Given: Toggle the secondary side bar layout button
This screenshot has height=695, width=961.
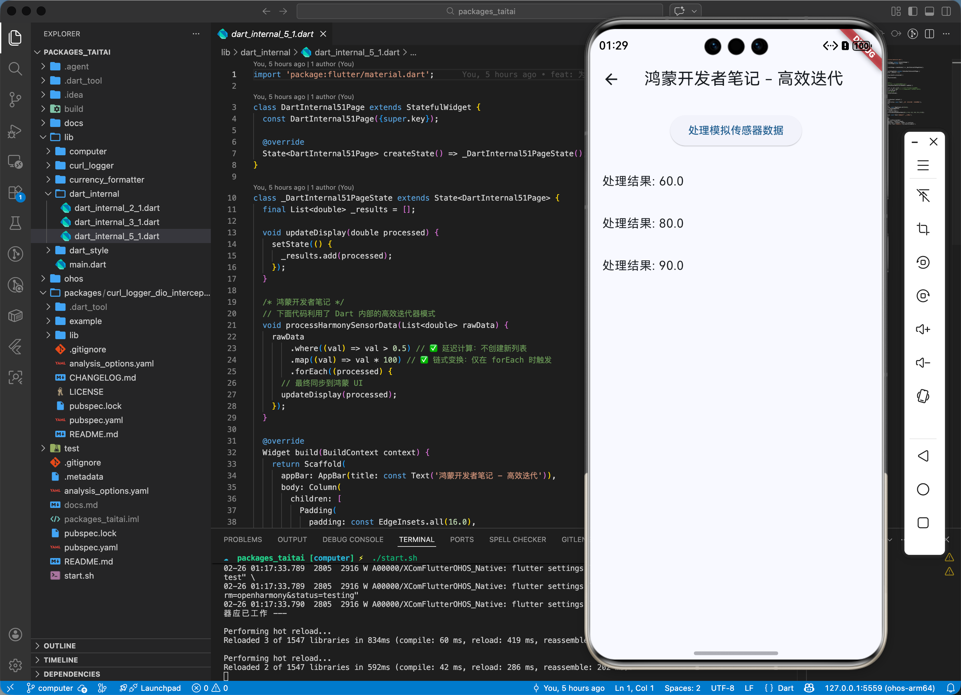Looking at the screenshot, I should pos(946,12).
